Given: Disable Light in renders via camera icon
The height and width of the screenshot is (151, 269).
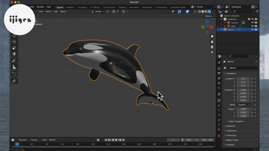Looking at the screenshot, I should [256, 26].
